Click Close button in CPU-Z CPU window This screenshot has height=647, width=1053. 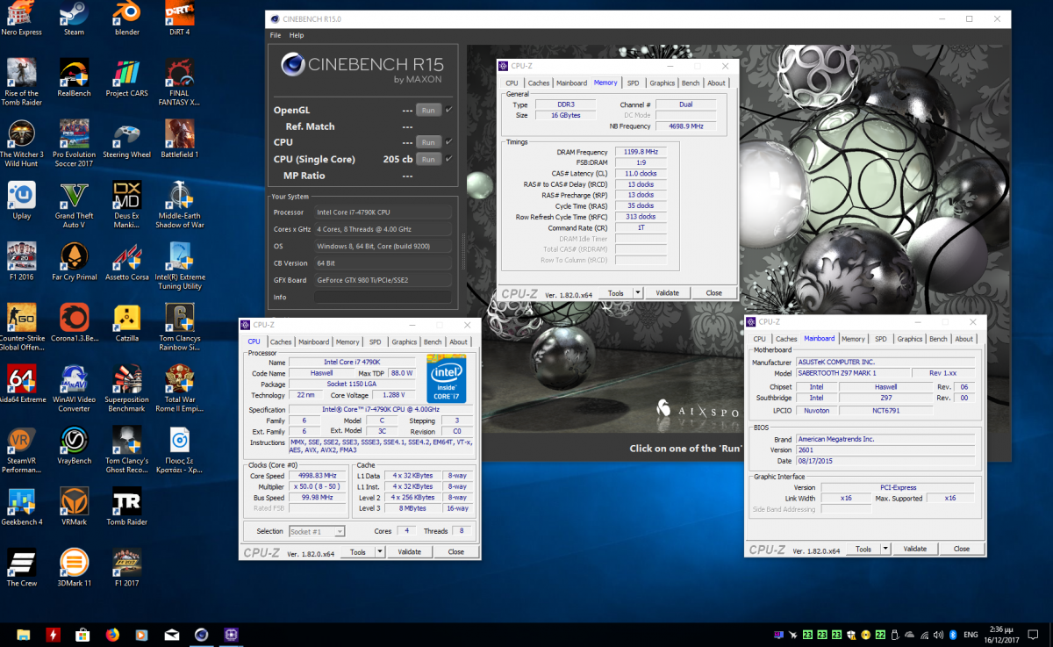[456, 551]
